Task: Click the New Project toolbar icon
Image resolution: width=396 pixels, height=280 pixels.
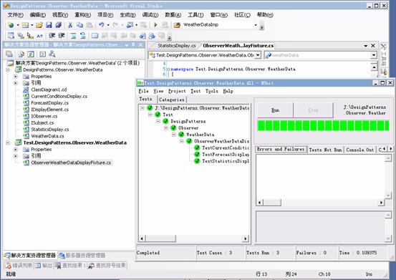Action: click(x=11, y=25)
